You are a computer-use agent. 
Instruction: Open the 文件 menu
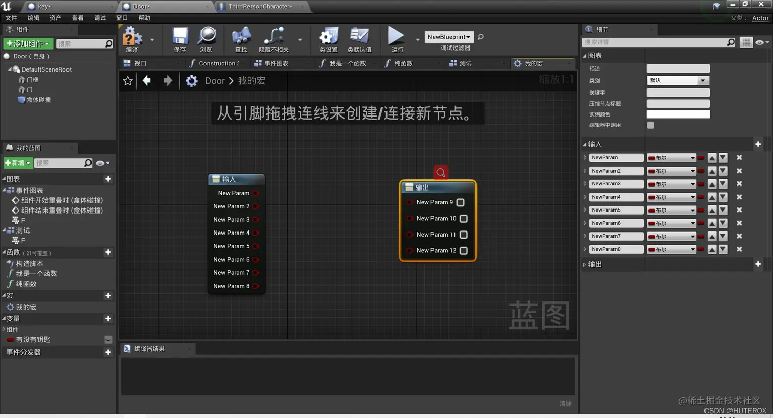tap(11, 18)
